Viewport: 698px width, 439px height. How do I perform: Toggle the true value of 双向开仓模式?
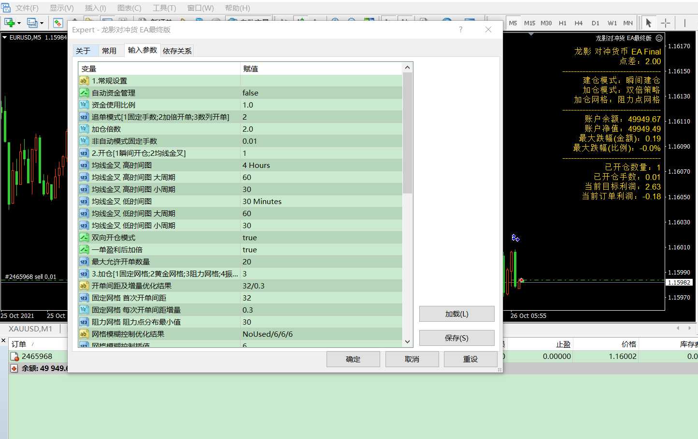(x=321, y=237)
